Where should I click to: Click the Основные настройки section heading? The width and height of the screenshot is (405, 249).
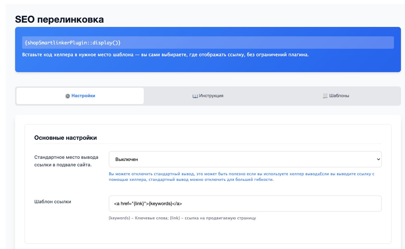66,138
